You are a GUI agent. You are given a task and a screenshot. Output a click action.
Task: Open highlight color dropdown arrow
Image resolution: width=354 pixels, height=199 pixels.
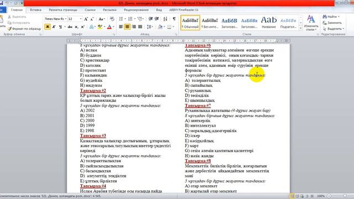[x=104, y=27]
